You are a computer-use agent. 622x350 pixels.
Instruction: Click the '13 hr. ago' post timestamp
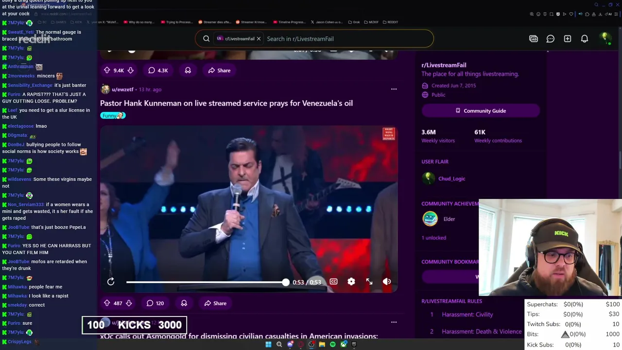150,89
